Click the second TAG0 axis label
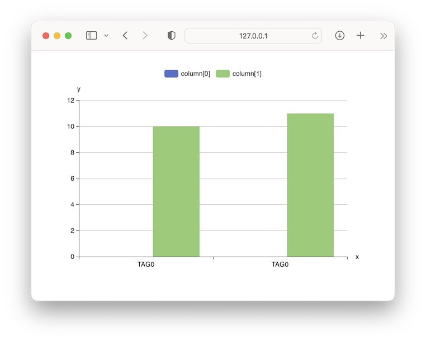The height and width of the screenshot is (342, 426). coord(280,265)
